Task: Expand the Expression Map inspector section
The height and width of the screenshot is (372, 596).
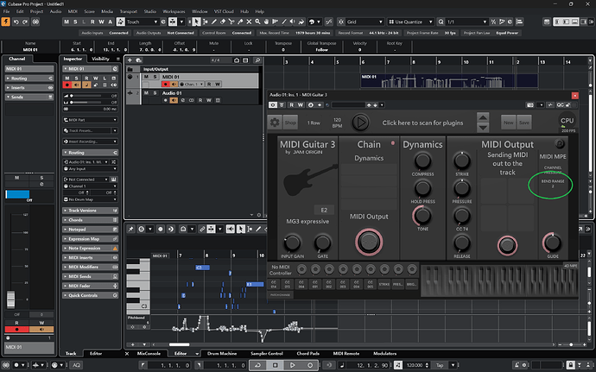Action: point(91,239)
